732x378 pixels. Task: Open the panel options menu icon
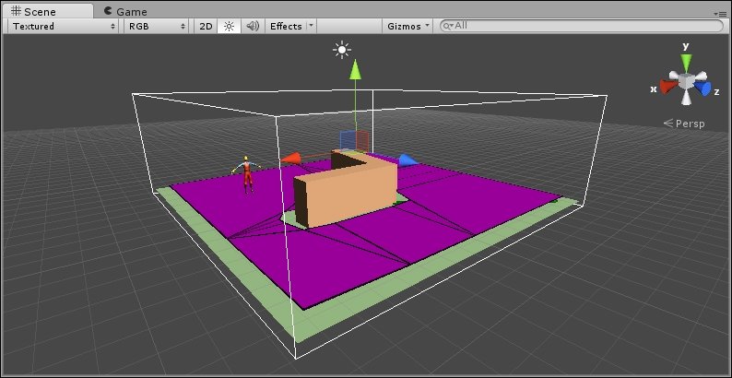[x=720, y=12]
